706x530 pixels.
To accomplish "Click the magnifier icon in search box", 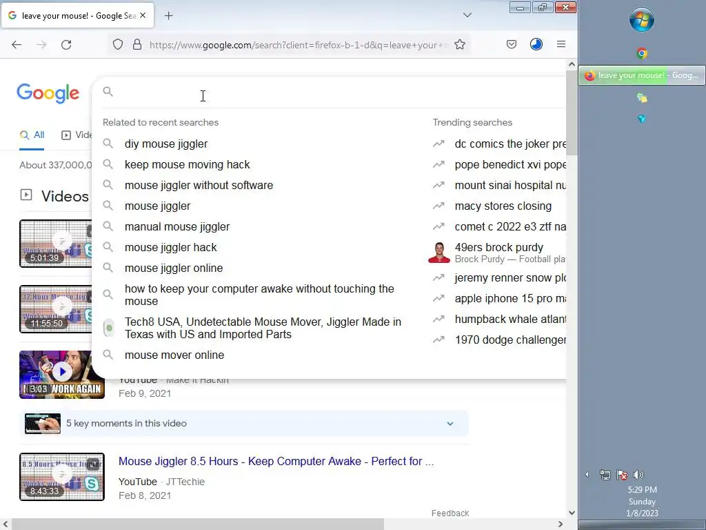I will [108, 92].
